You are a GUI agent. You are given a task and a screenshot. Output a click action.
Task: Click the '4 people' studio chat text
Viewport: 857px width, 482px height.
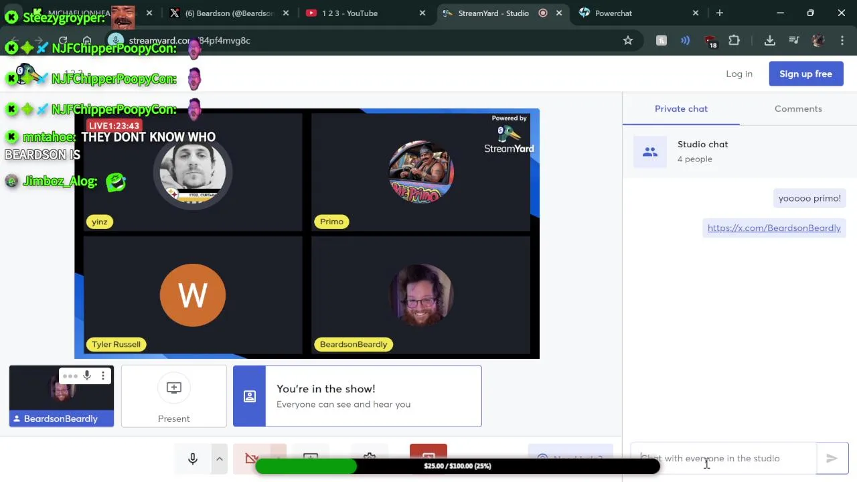pyautogui.click(x=694, y=159)
